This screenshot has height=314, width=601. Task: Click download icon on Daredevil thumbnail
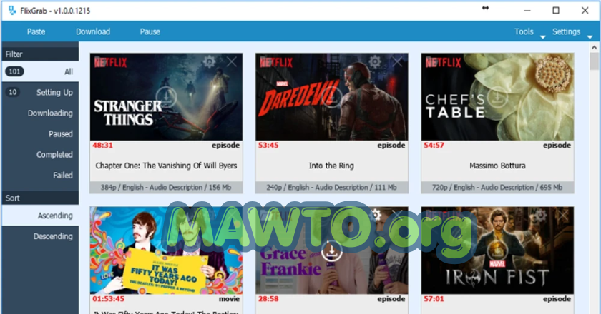(331, 97)
